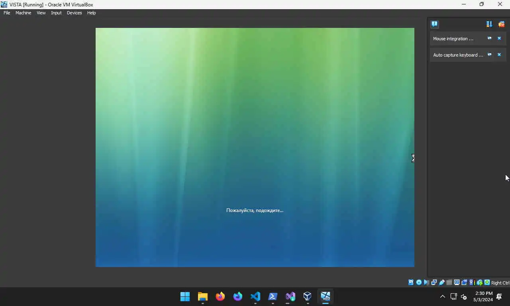Viewport: 510px width, 306px height.
Task: Click the display monitor status bar icon
Action: pyautogui.click(x=457, y=282)
